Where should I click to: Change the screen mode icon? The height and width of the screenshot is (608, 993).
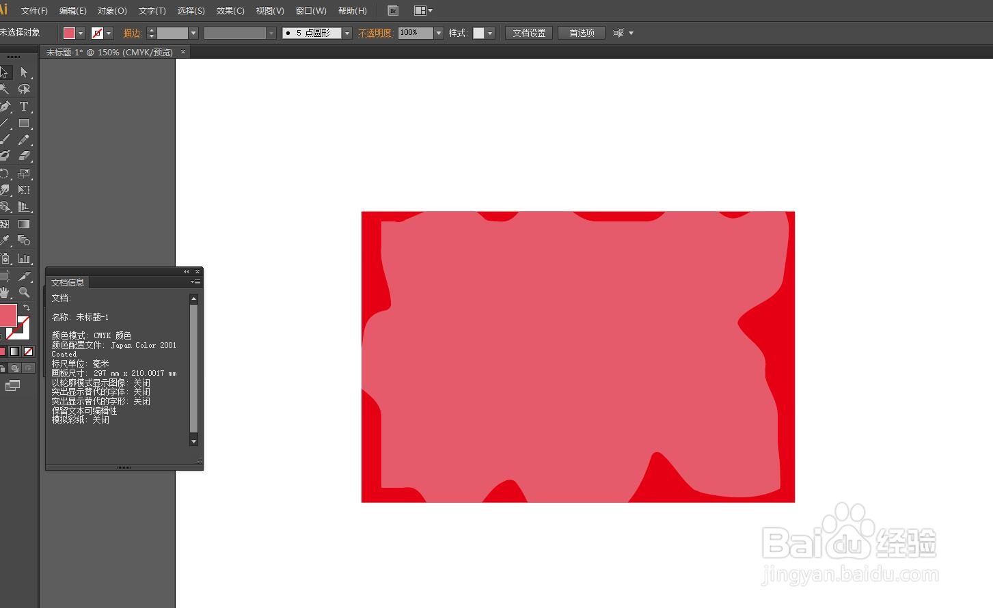coord(12,386)
